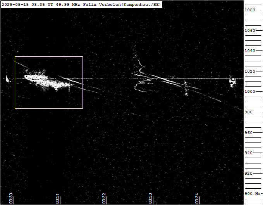263x205 pixels.
Task: Select the 03:33 time marker
Action: [x=150, y=198]
